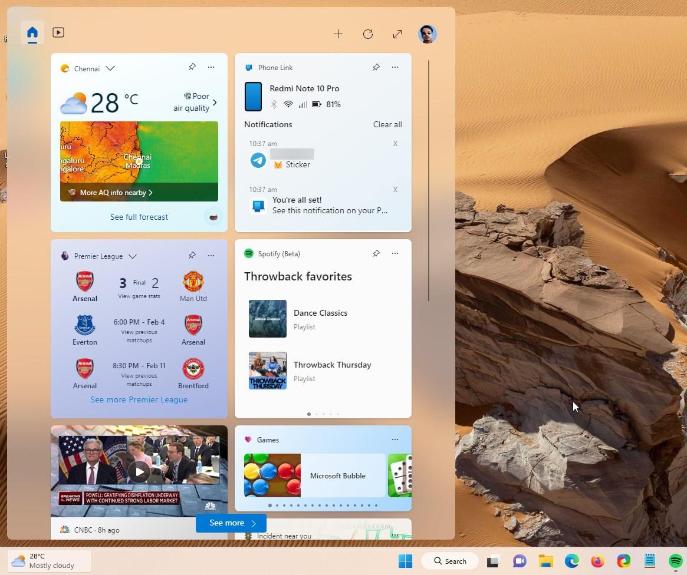
Task: Click the Everton club crest
Action: tap(84, 325)
